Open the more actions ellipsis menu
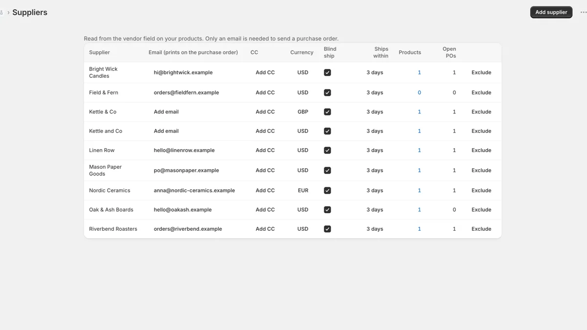Image resolution: width=587 pixels, height=330 pixels. pyautogui.click(x=583, y=12)
